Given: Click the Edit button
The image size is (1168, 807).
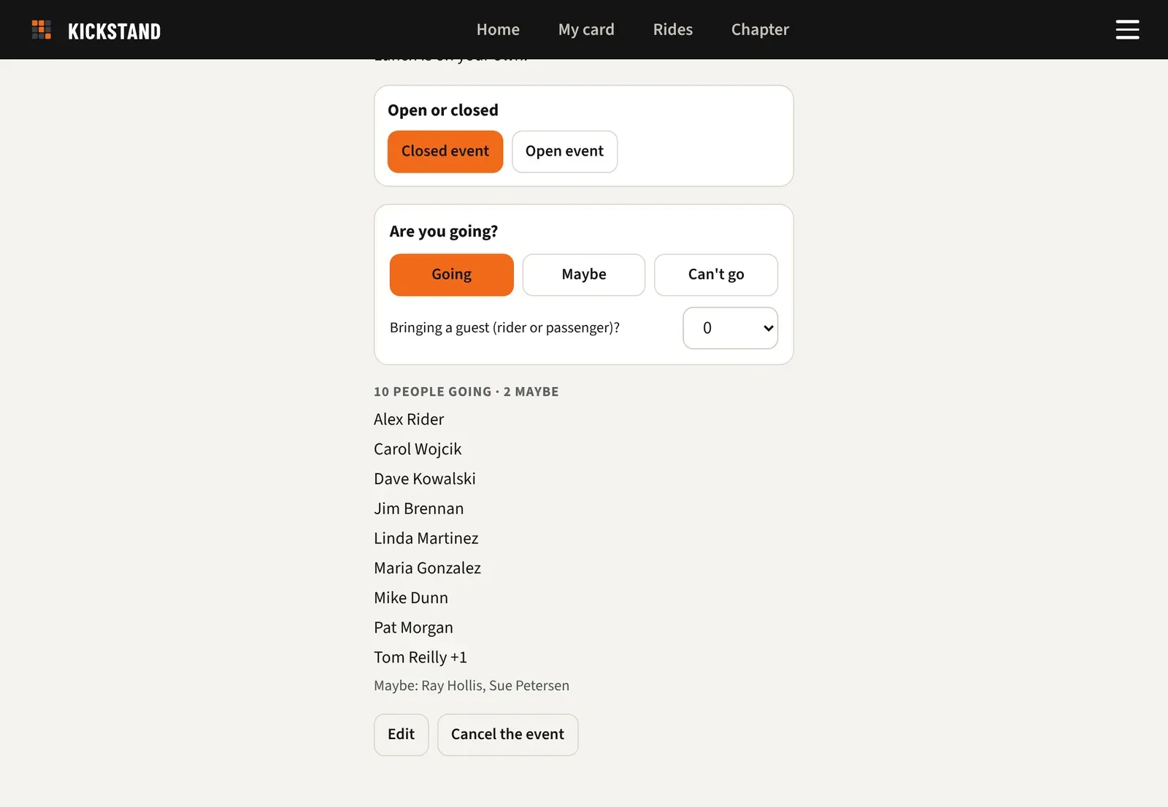Looking at the screenshot, I should (401, 735).
